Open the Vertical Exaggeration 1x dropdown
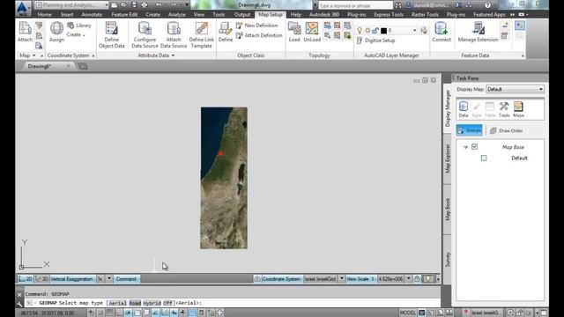Screen dimensions: 564x317 coord(109,279)
